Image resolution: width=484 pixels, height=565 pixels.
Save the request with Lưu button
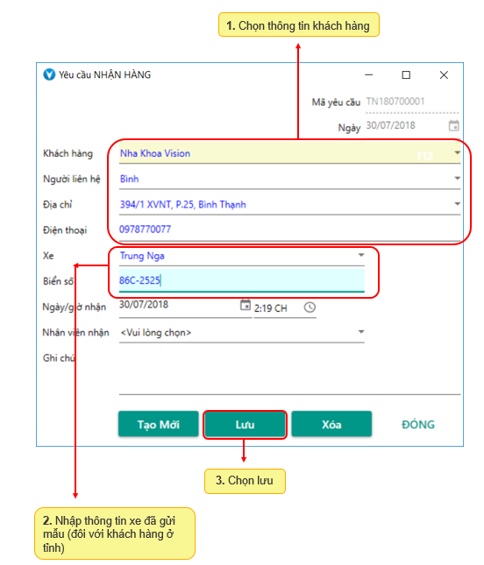(245, 424)
